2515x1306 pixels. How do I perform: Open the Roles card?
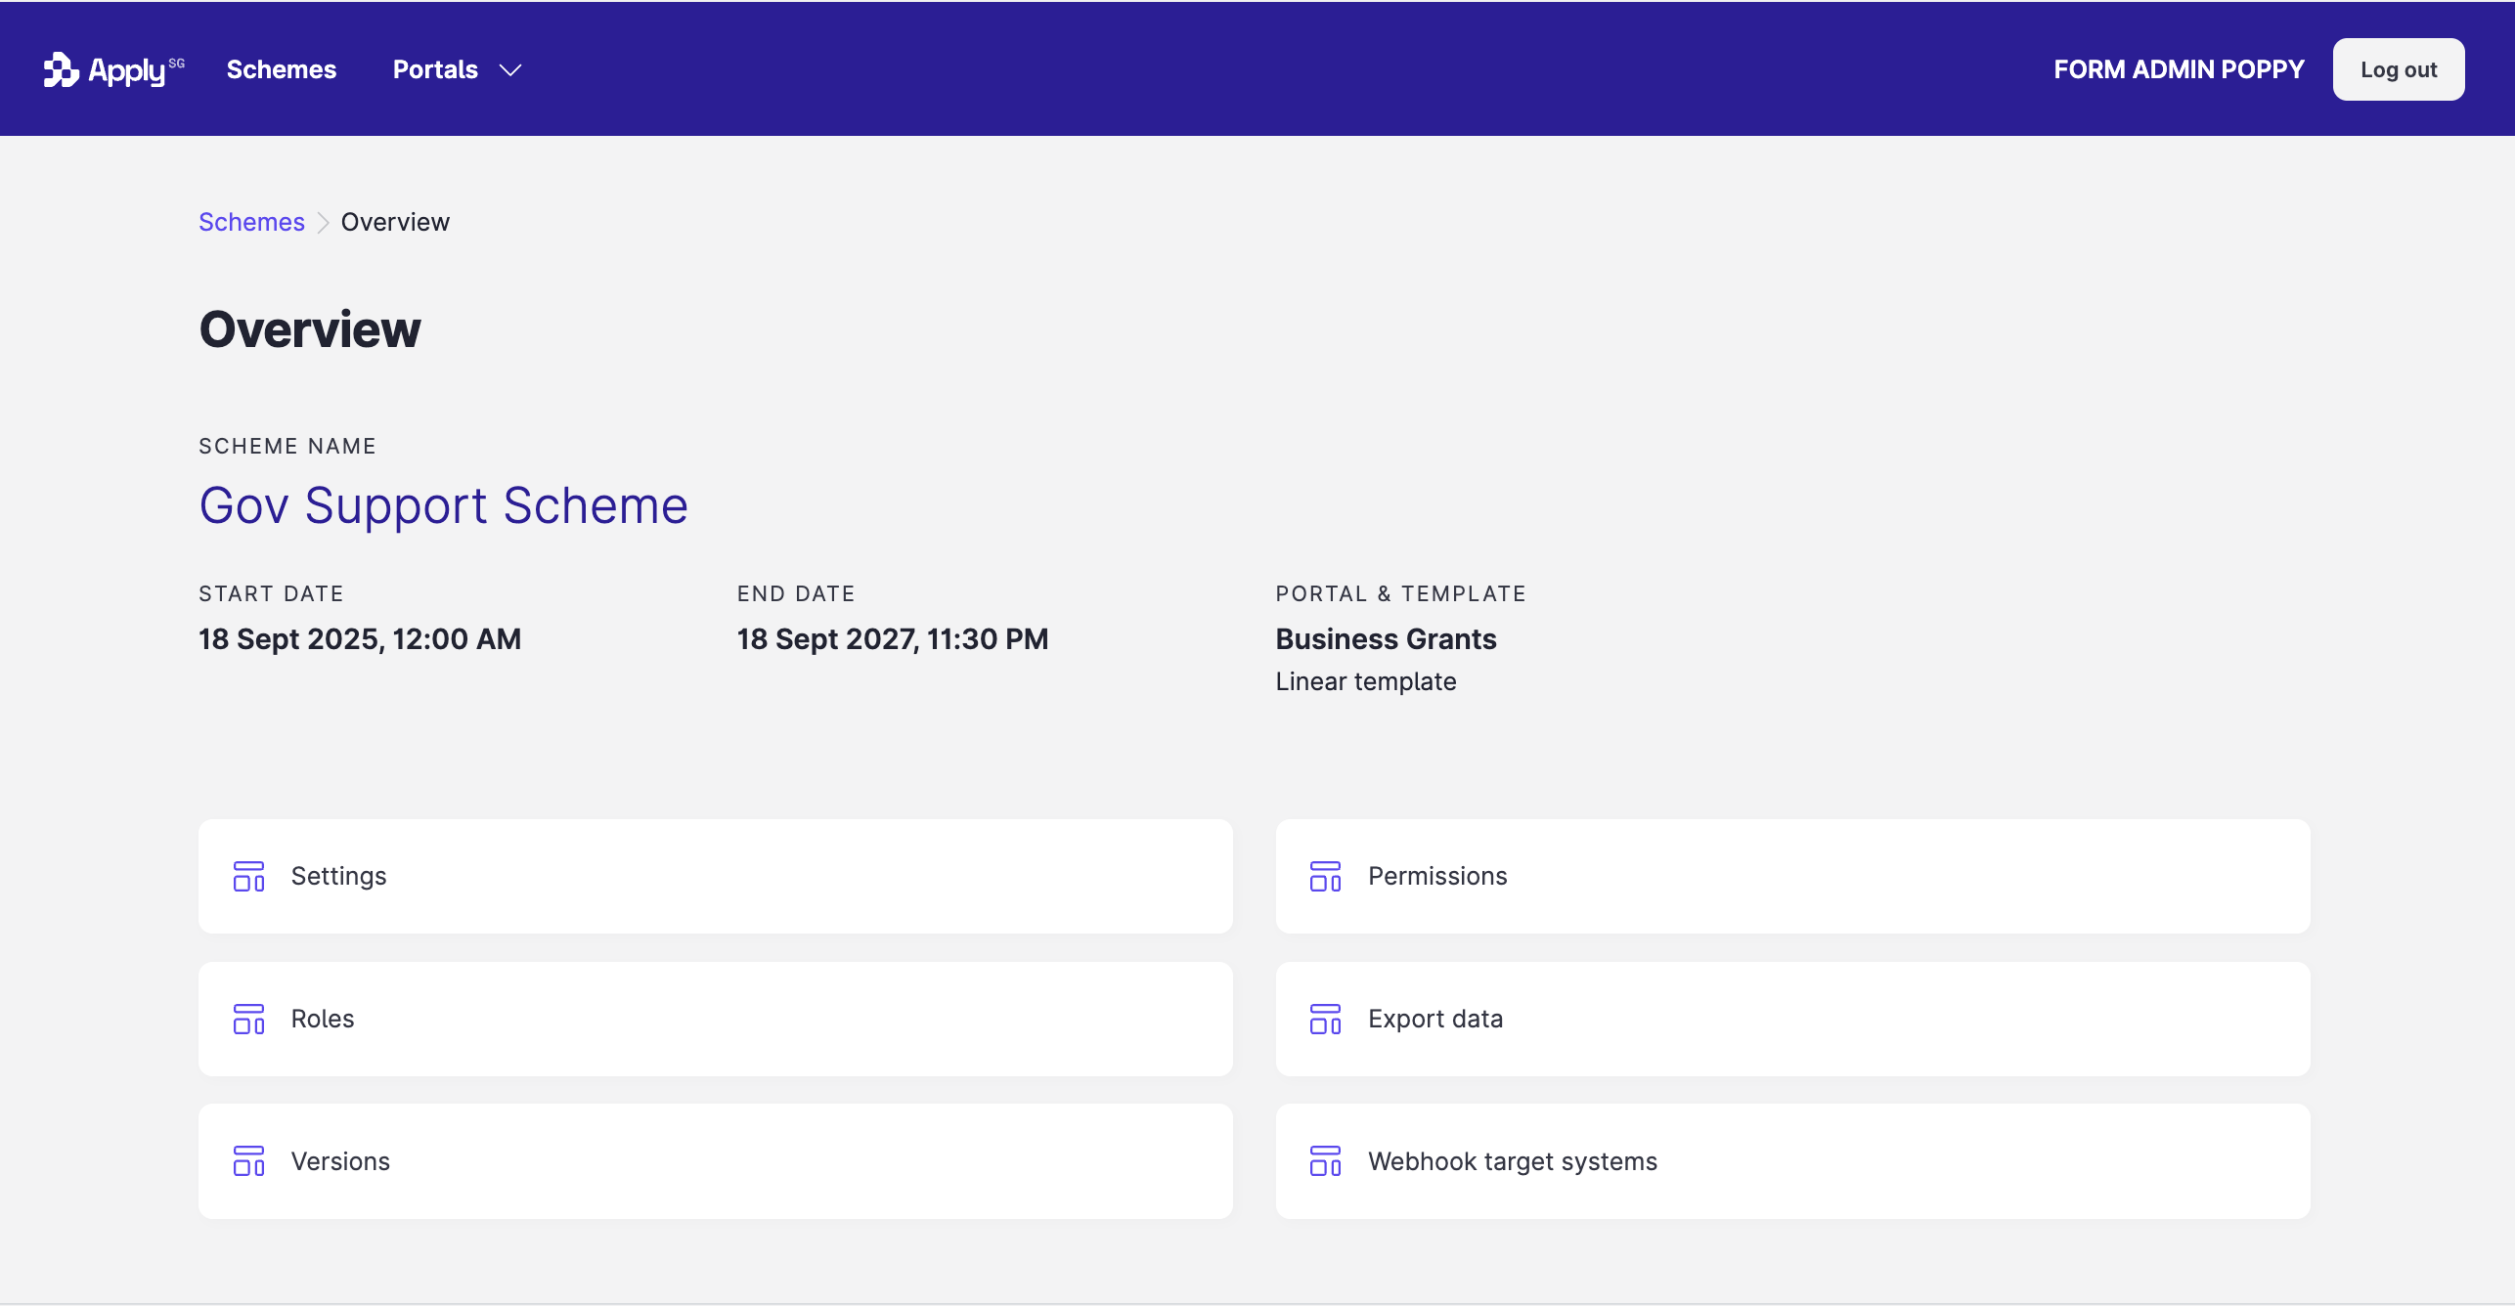[715, 1019]
